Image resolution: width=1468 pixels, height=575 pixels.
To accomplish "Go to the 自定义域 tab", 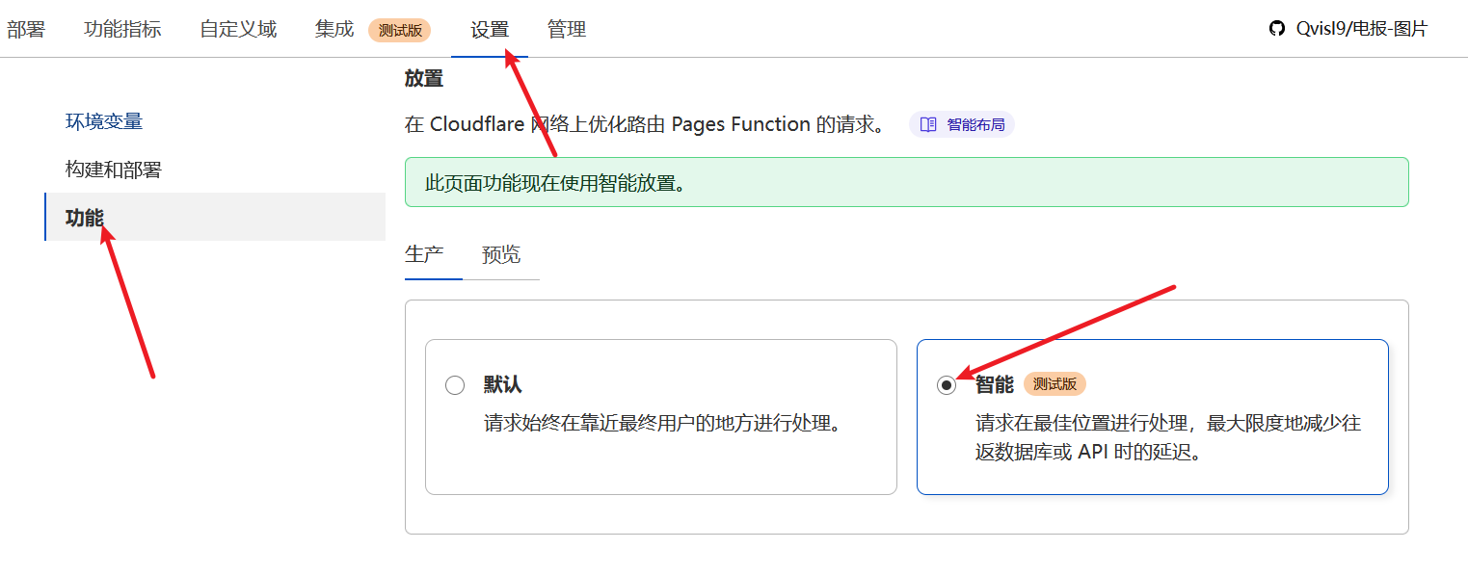I will click(x=238, y=29).
